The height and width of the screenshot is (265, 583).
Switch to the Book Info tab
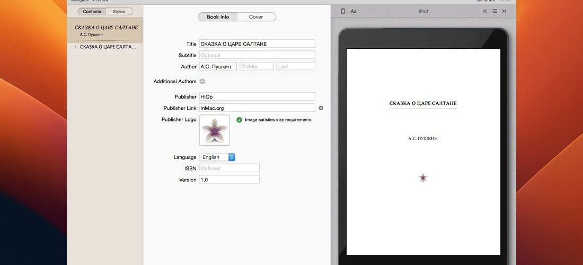218,17
